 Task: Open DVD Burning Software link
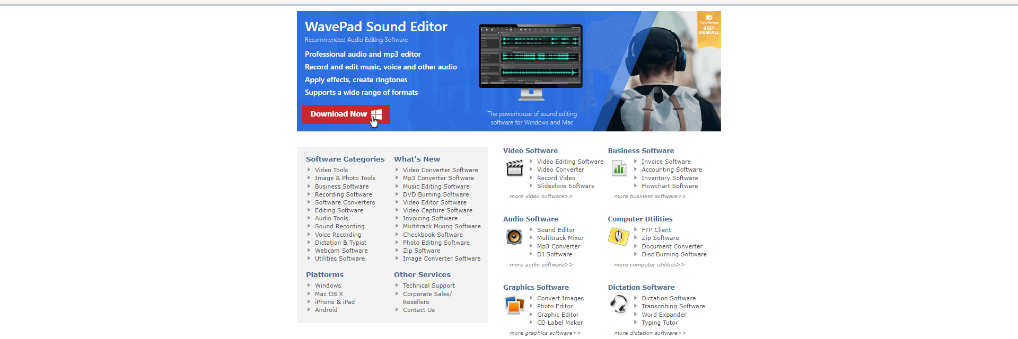[x=436, y=194]
